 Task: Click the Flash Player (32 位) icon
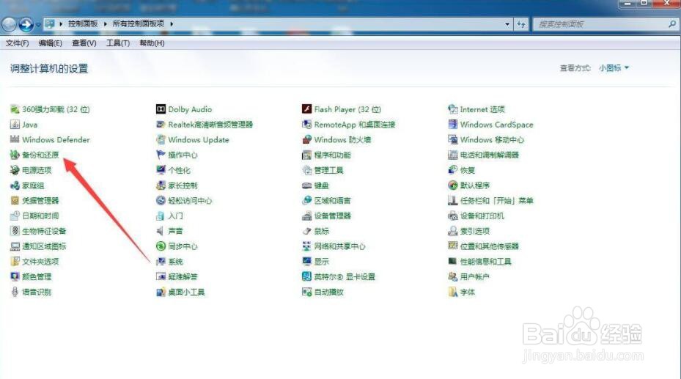pyautogui.click(x=306, y=109)
